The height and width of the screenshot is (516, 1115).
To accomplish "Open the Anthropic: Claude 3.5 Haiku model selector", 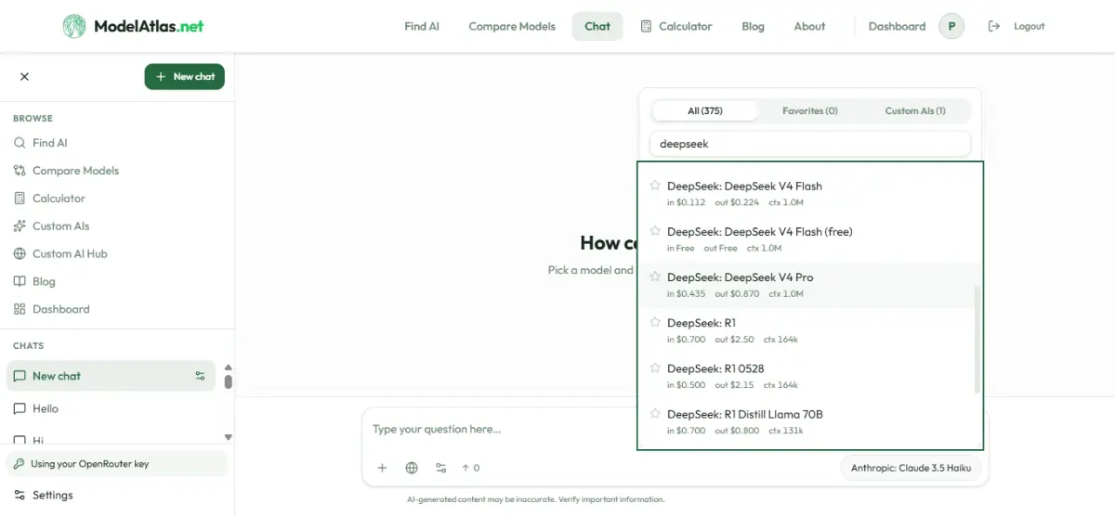I will pyautogui.click(x=911, y=468).
